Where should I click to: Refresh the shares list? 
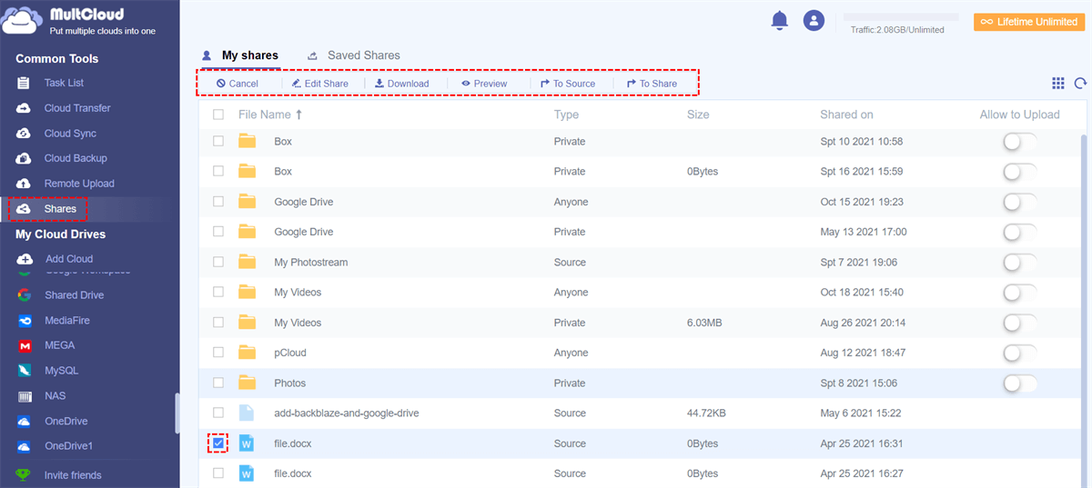coord(1080,84)
